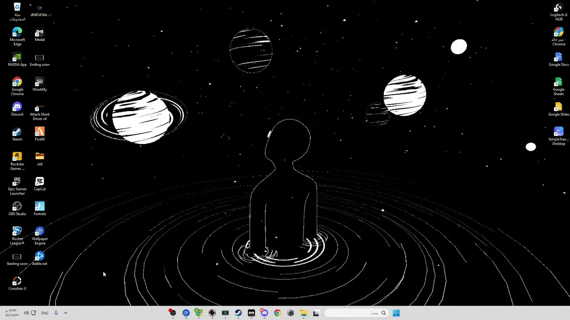Select Google Slides desktop shortcut
The image size is (570, 320).
coord(558,109)
